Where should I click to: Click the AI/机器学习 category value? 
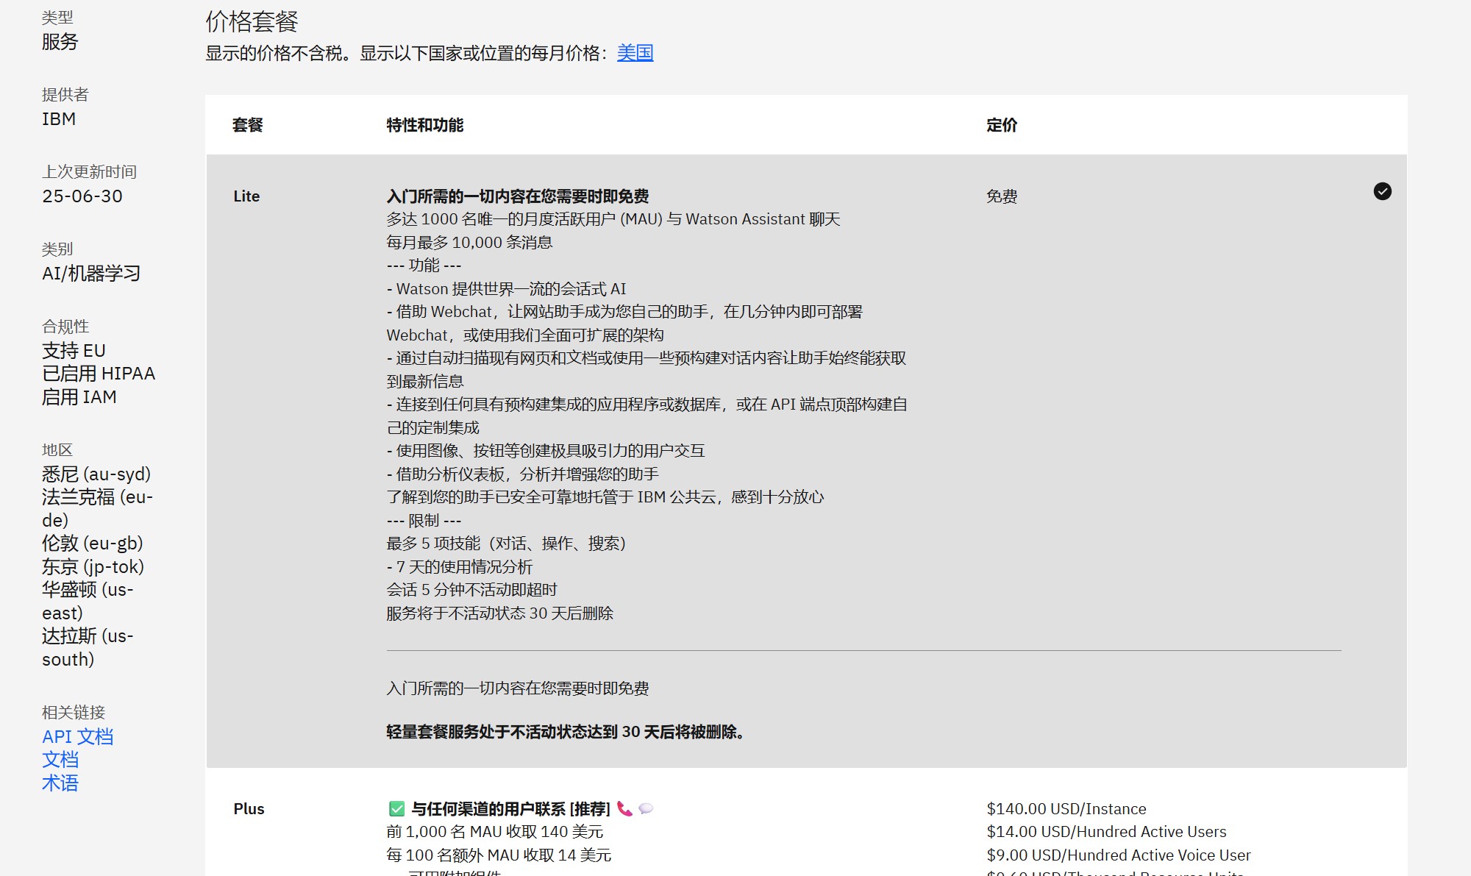pos(91,274)
